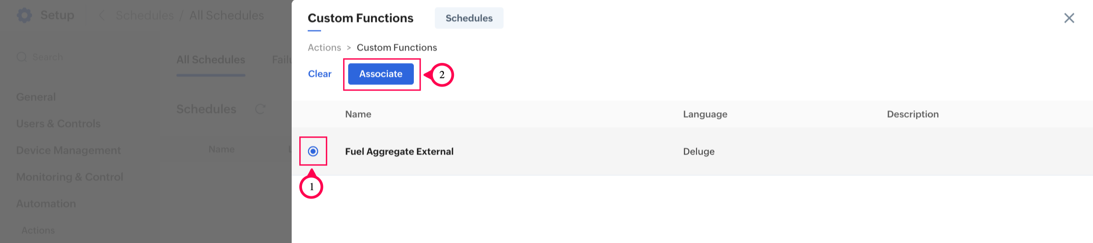This screenshot has width=1093, height=243.
Task: Click the sidebar Search input field
Action: (64, 57)
